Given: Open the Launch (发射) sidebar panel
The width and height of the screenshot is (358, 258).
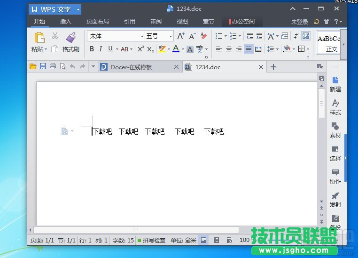Looking at the screenshot, I should [x=335, y=200].
